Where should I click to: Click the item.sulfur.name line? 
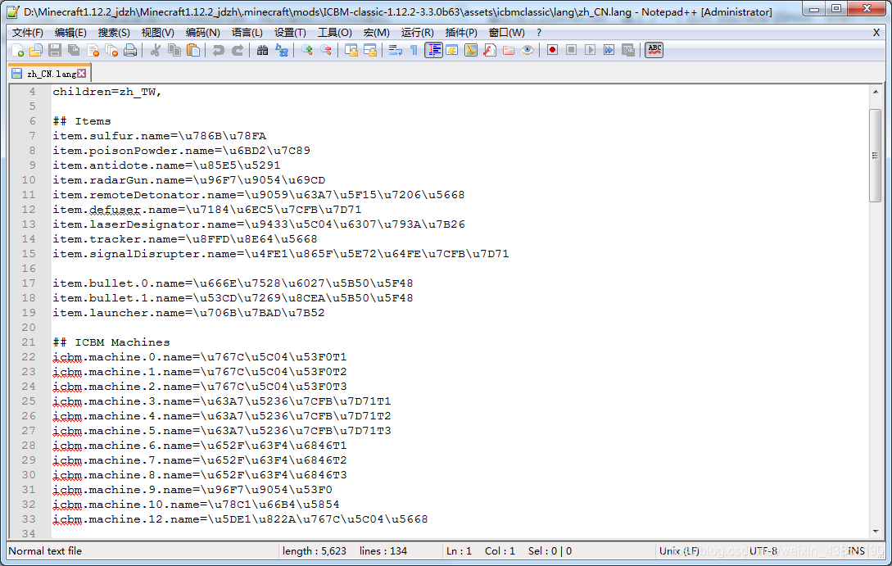coord(160,136)
